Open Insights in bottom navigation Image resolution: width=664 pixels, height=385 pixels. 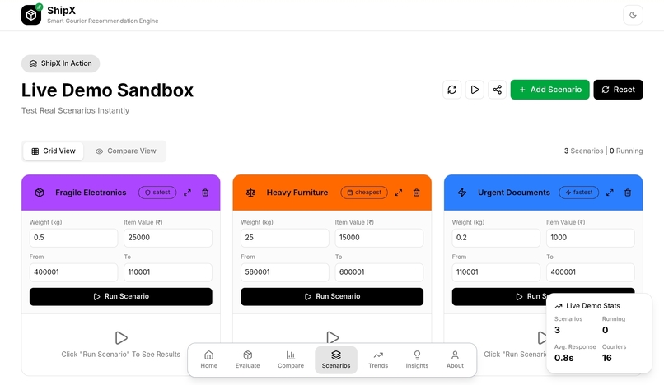tap(417, 360)
